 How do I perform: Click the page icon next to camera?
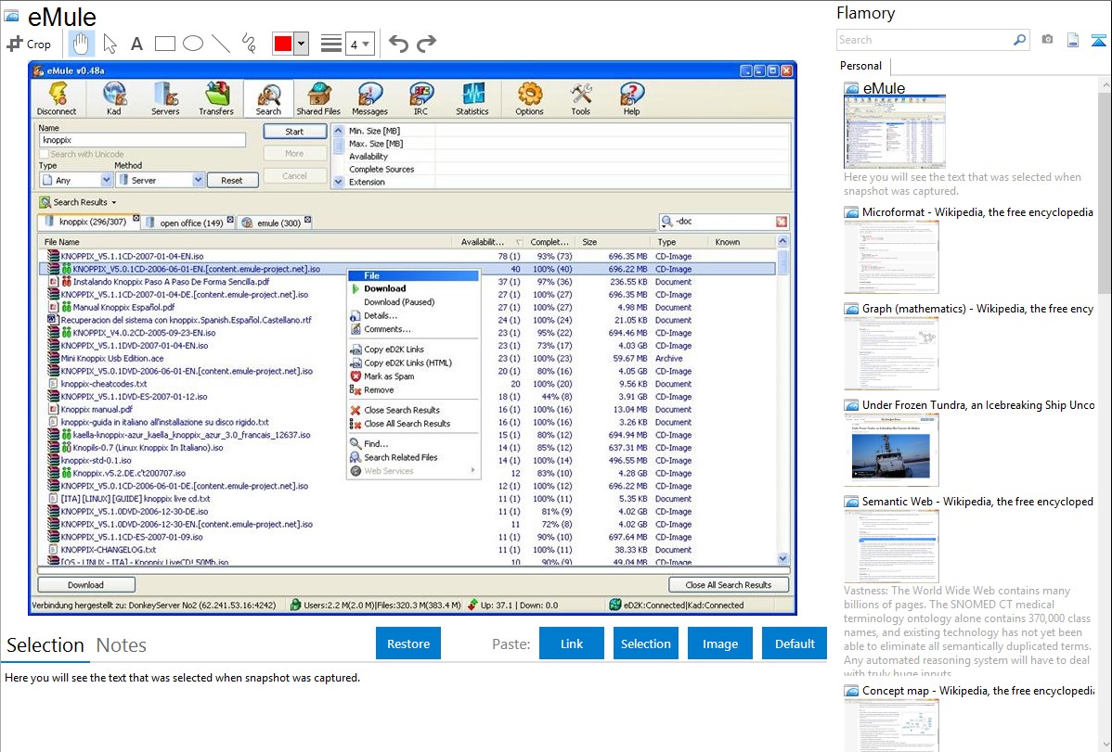pyautogui.click(x=1073, y=41)
